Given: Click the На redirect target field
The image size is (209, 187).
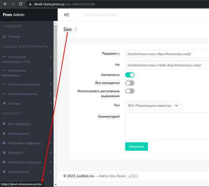Looking at the screenshot, I should click(167, 65).
